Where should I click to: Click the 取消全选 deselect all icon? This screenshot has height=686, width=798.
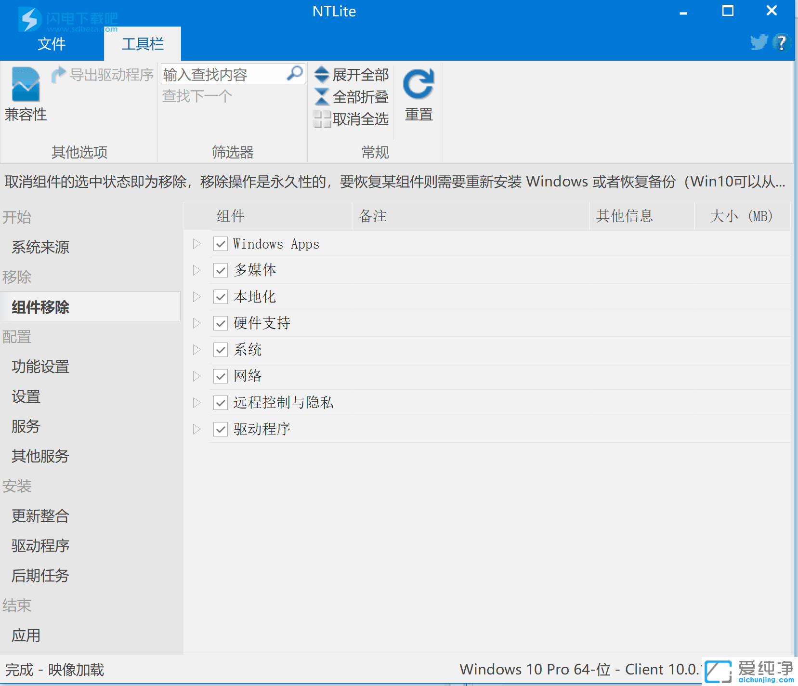click(321, 119)
